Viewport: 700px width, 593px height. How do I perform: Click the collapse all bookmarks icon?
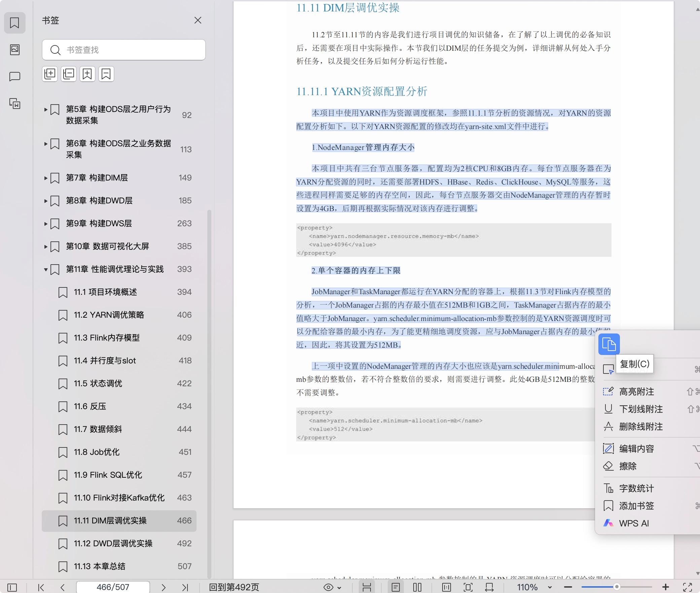coord(69,74)
